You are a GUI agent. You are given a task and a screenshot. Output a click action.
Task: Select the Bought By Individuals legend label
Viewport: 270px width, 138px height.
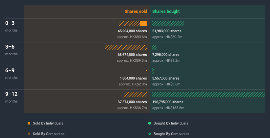(171, 123)
